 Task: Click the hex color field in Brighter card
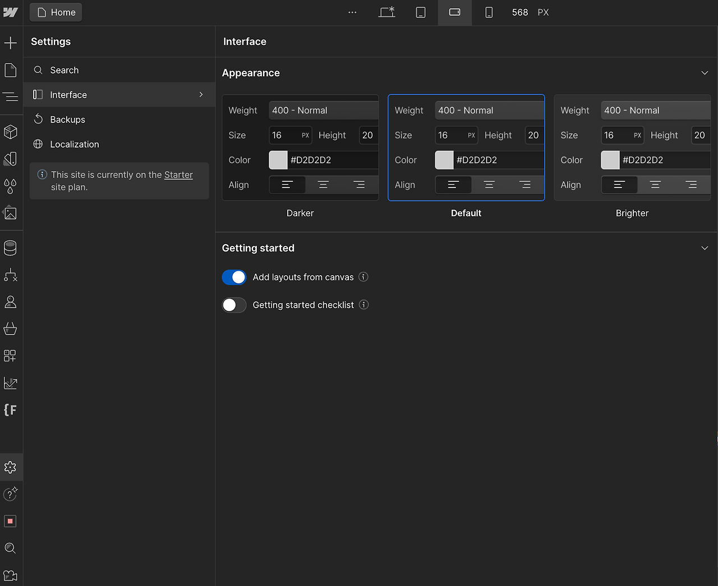pyautogui.click(x=665, y=160)
